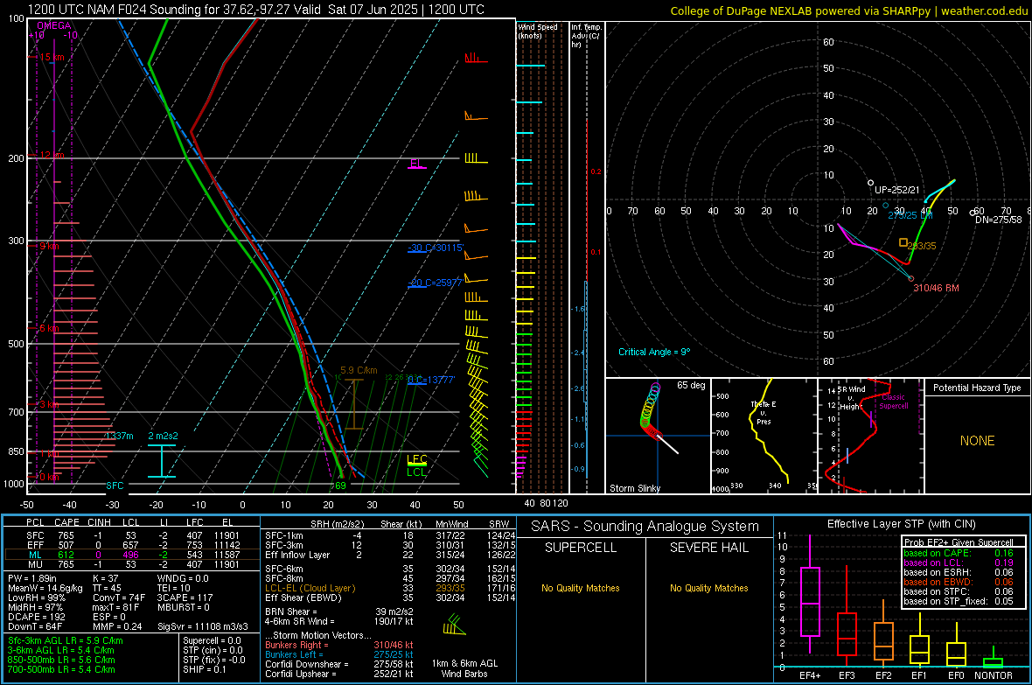Click the PW = 1.89in value
This screenshot has height=685, width=1032.
33,578
